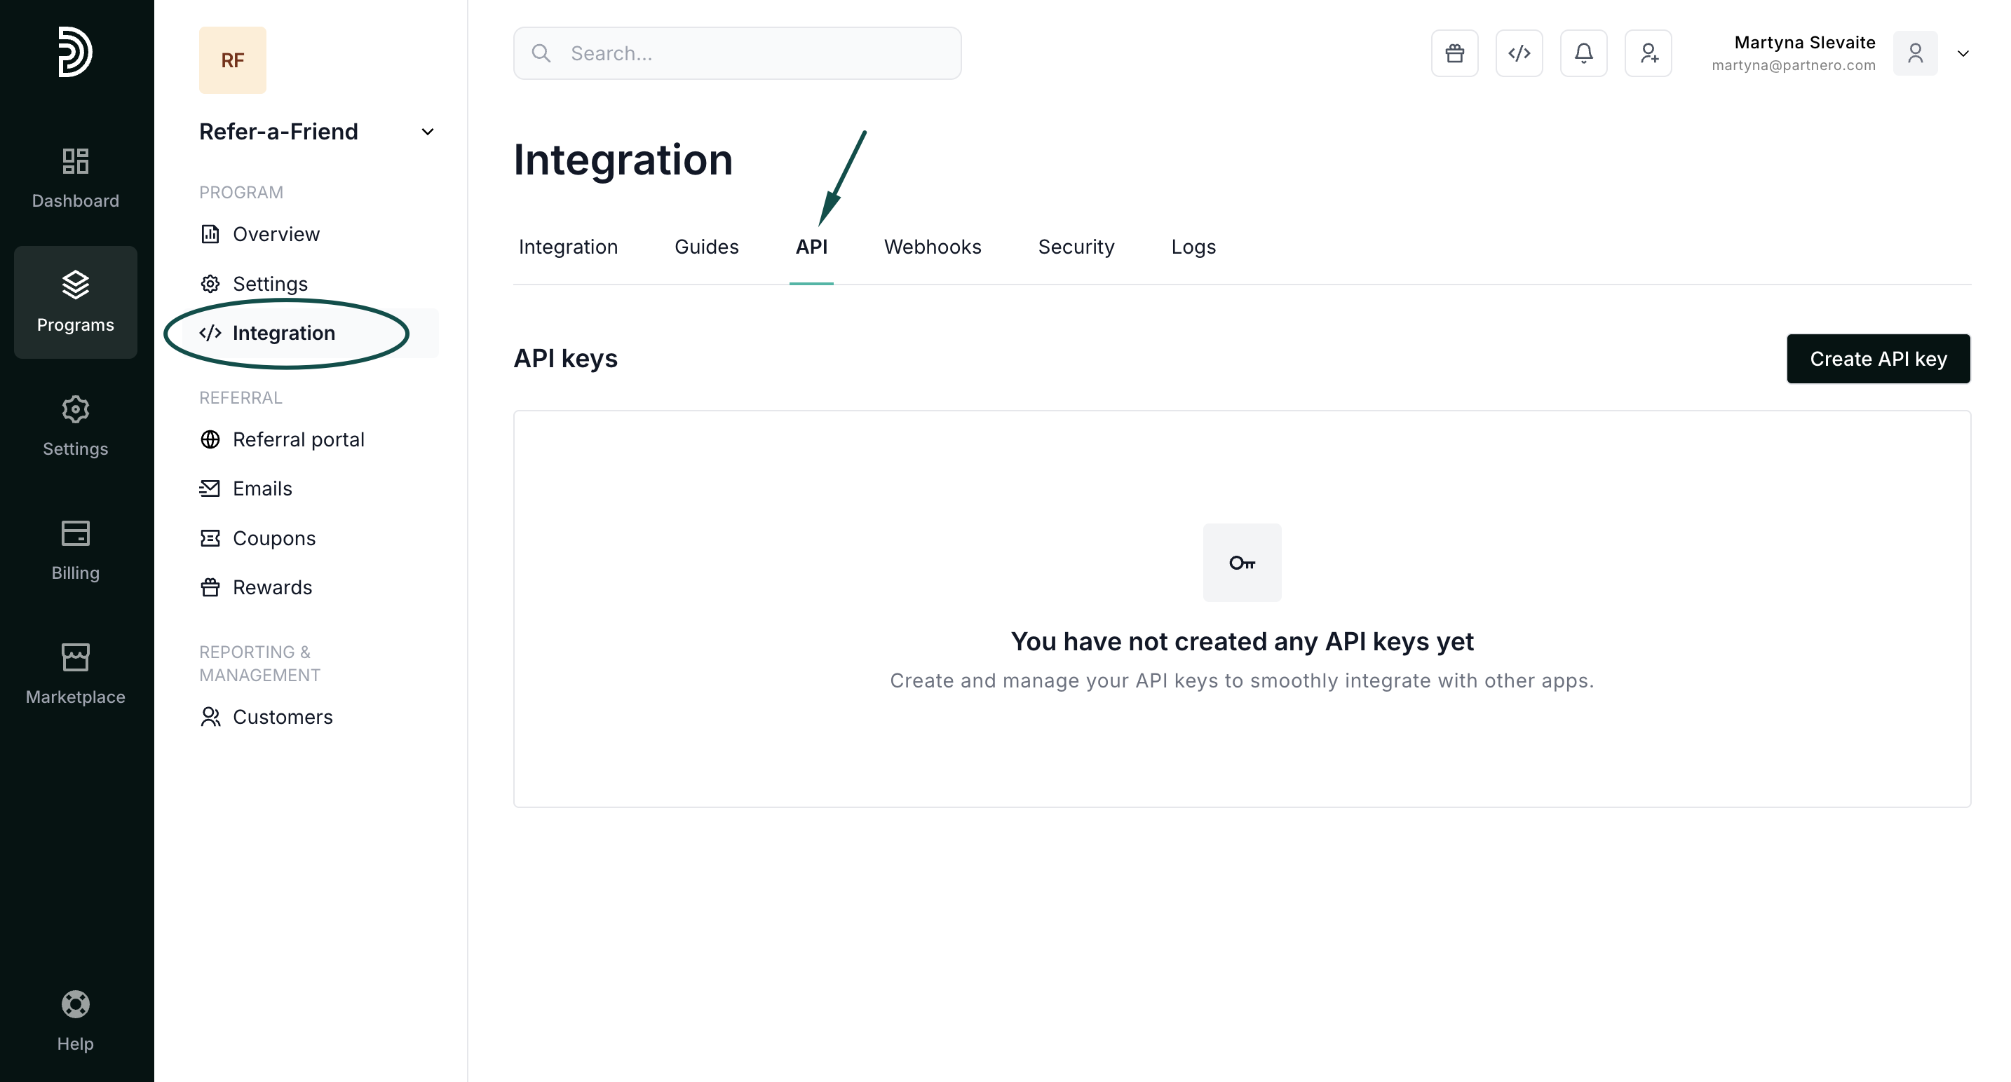The width and height of the screenshot is (2011, 1082).
Task: Open the Logs tab
Action: pyautogui.click(x=1193, y=247)
